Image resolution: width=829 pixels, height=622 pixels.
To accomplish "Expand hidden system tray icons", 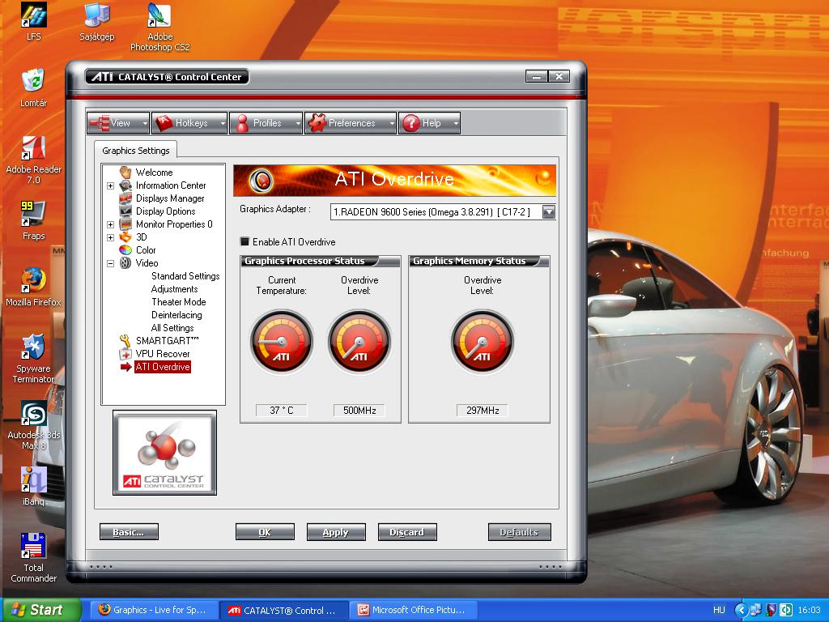I will [x=742, y=611].
